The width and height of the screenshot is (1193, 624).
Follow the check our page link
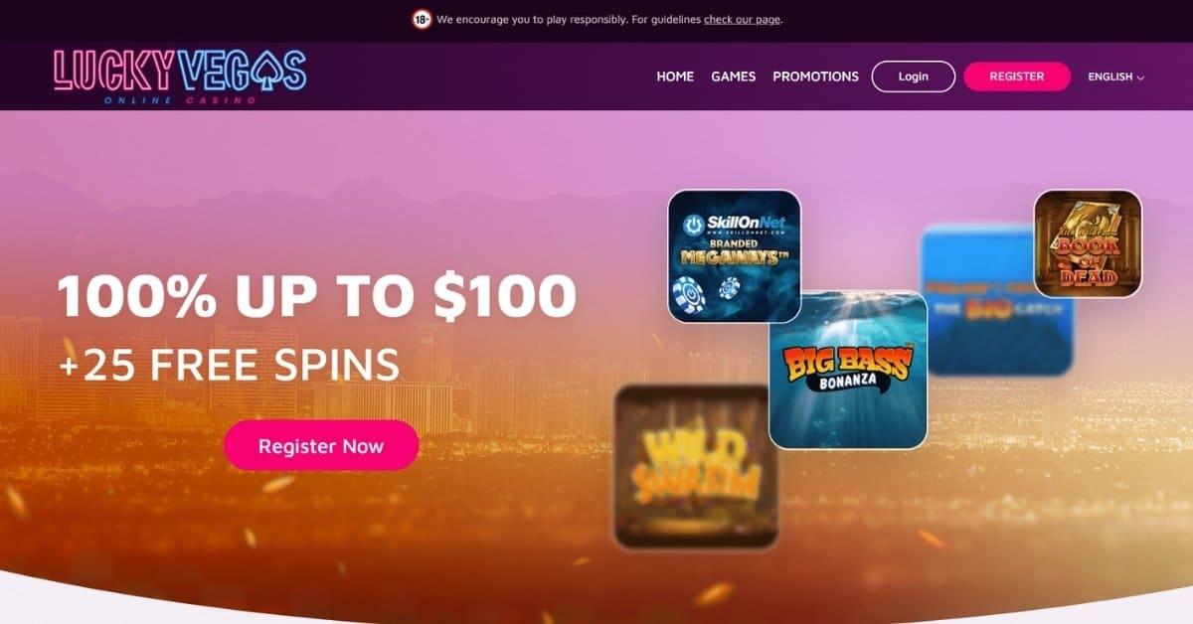pyautogui.click(x=743, y=19)
